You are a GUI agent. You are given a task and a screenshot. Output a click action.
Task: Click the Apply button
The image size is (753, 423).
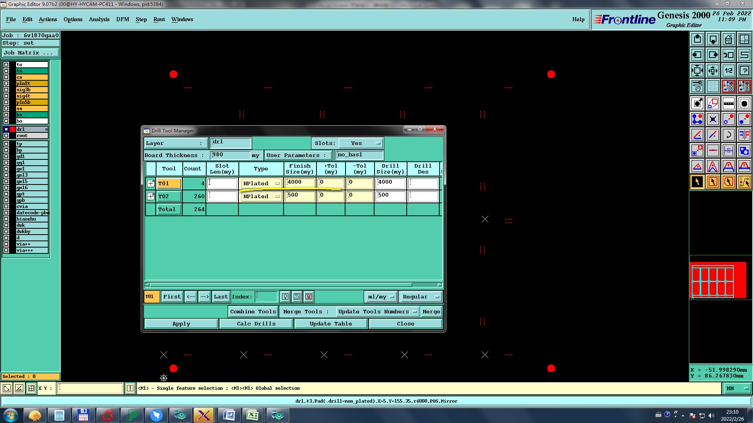[x=181, y=324]
